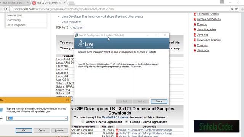Image resolution: width=244 pixels, height=137 pixels.
Task: Select Decline License Agreement radio button
Action: coord(126,121)
